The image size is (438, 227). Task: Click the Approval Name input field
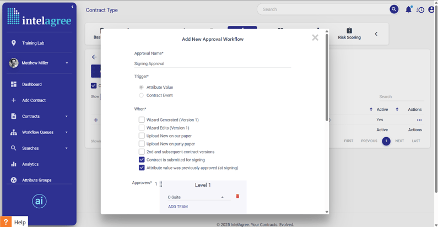(x=212, y=63)
